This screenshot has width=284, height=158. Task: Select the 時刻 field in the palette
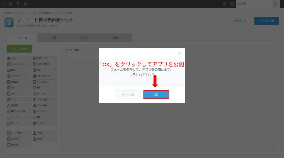point(45,88)
